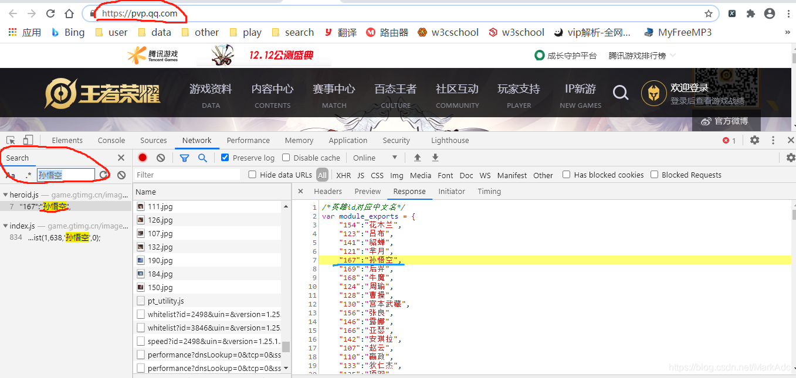Open the data bookmark folder
This screenshot has height=378, width=796.
pos(154,33)
